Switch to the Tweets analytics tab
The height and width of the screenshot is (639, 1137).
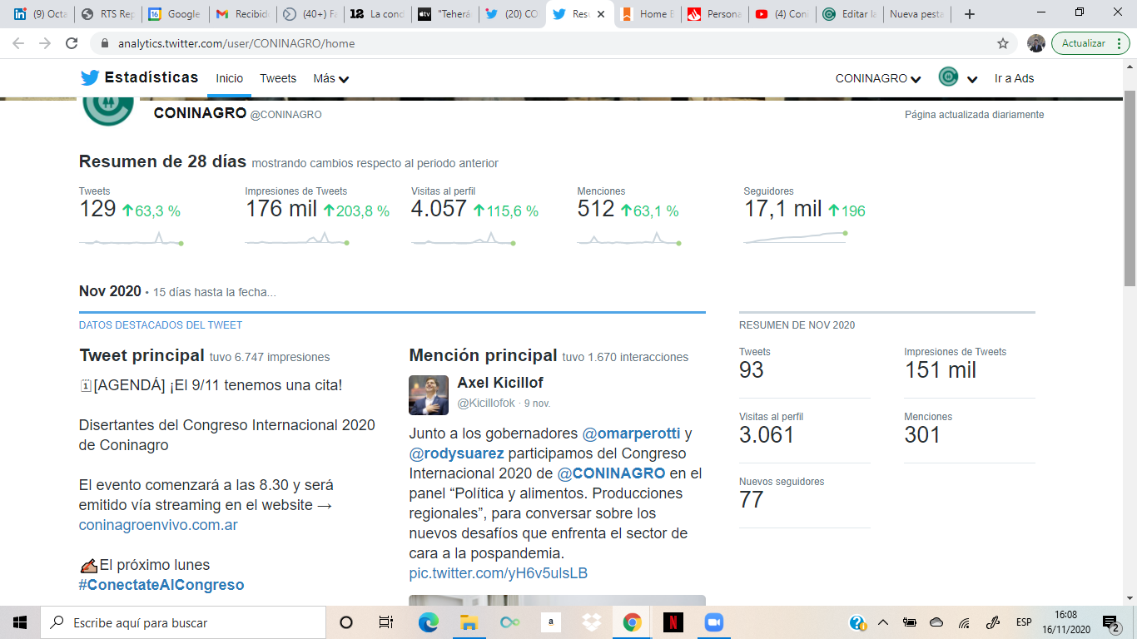[278, 78]
